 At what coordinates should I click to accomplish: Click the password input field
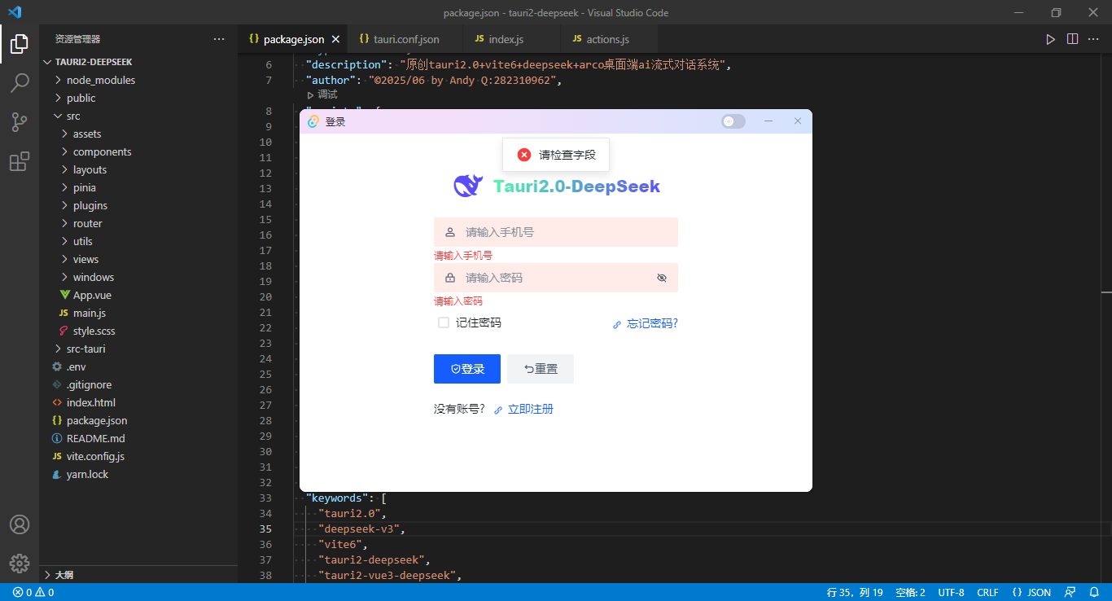point(556,278)
